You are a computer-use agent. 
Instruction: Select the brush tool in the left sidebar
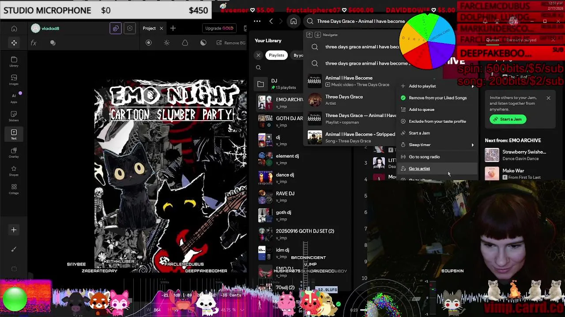point(14,249)
